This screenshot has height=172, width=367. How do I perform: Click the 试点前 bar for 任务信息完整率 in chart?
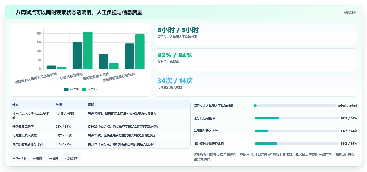point(78,55)
